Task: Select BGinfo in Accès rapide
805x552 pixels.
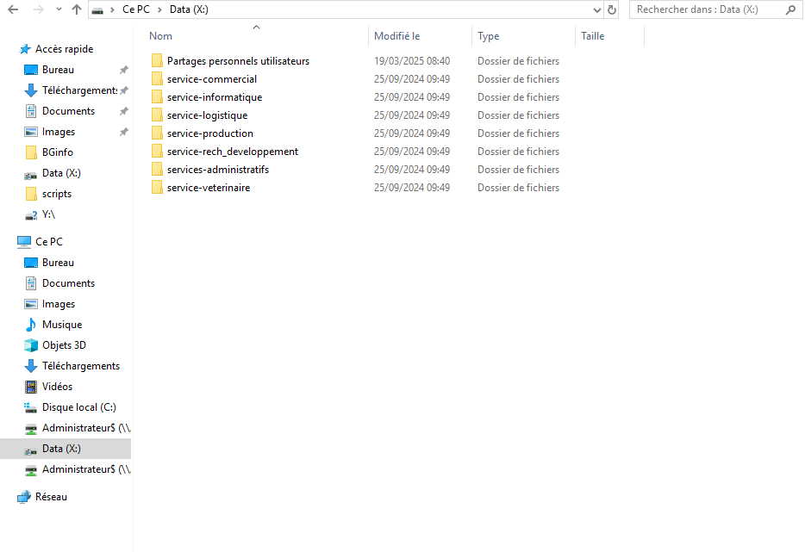Action: click(x=58, y=152)
